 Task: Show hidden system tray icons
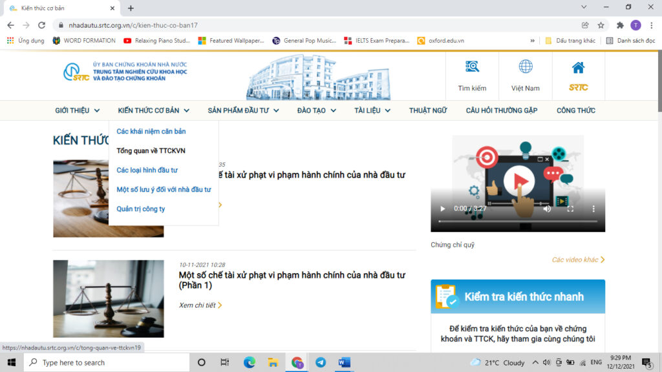pyautogui.click(x=535, y=362)
